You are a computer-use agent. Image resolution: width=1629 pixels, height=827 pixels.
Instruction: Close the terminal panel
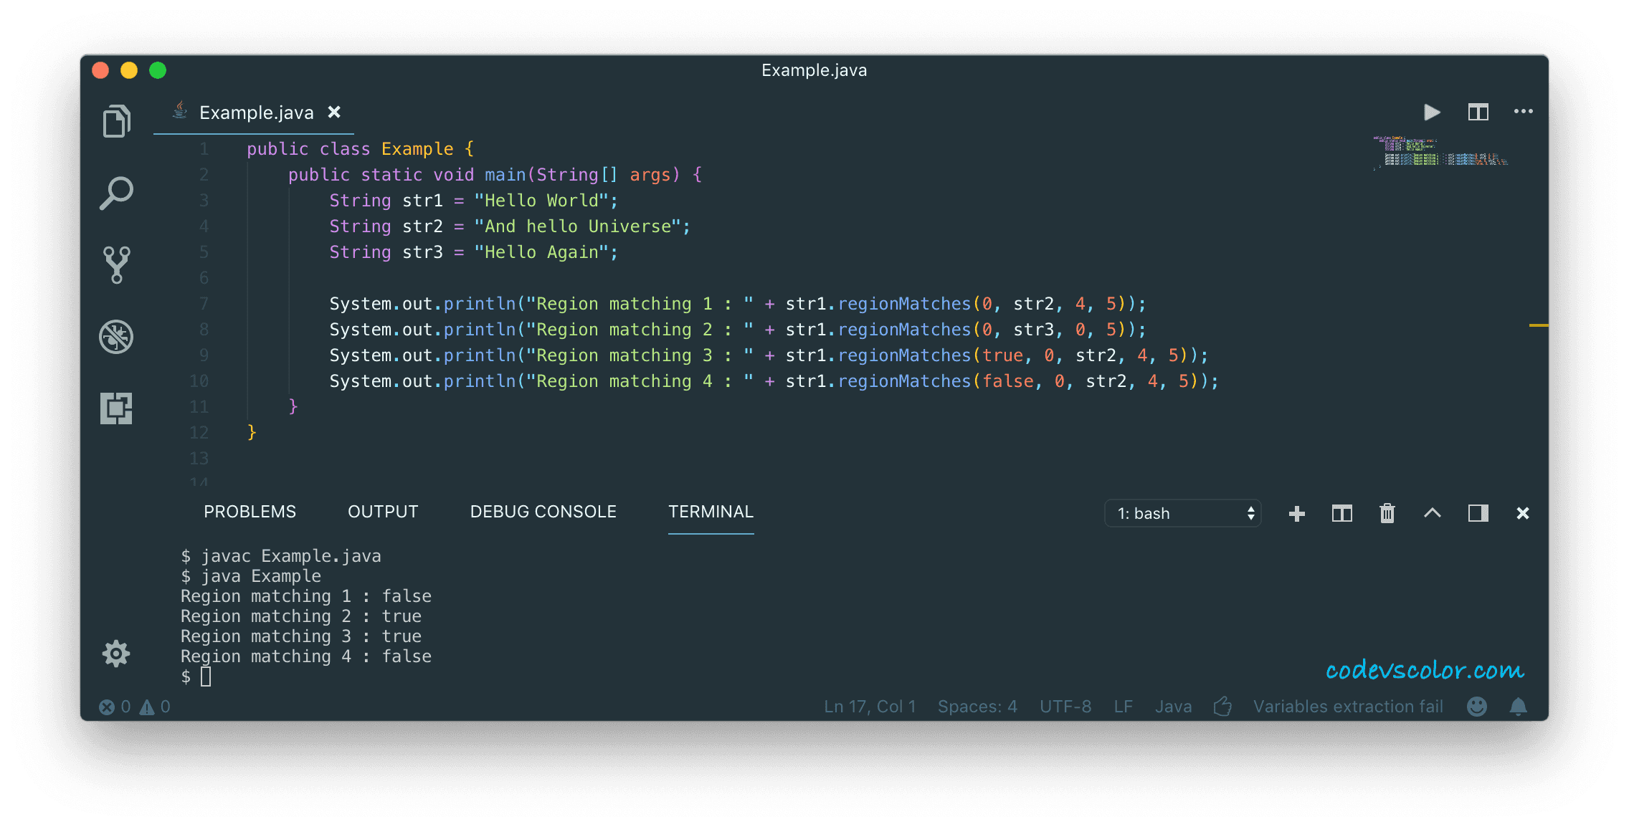(1523, 513)
